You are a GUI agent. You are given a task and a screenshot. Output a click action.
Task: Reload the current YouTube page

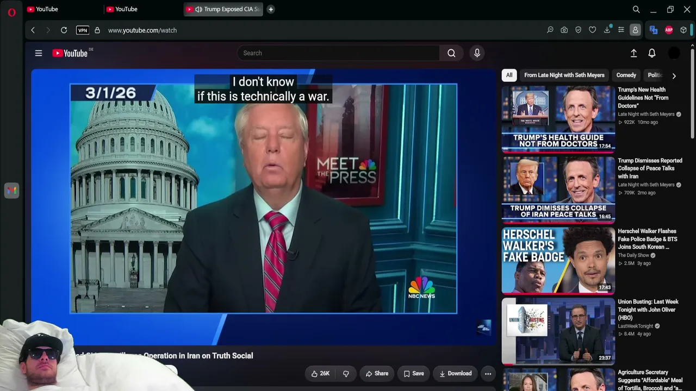click(64, 30)
